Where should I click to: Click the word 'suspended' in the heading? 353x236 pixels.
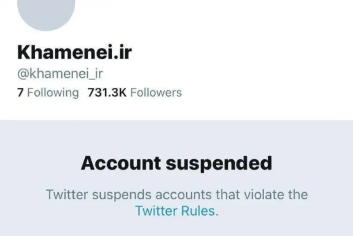pyautogui.click(x=219, y=164)
